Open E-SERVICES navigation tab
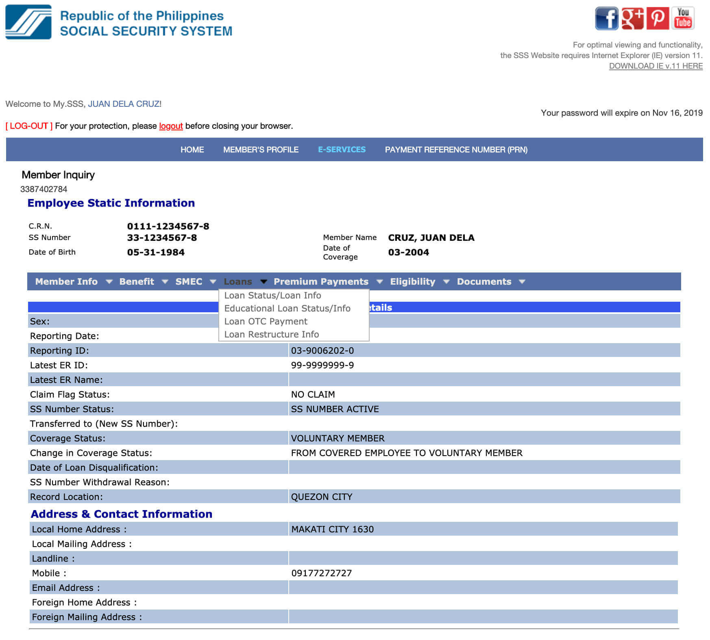The image size is (710, 640). pos(342,149)
